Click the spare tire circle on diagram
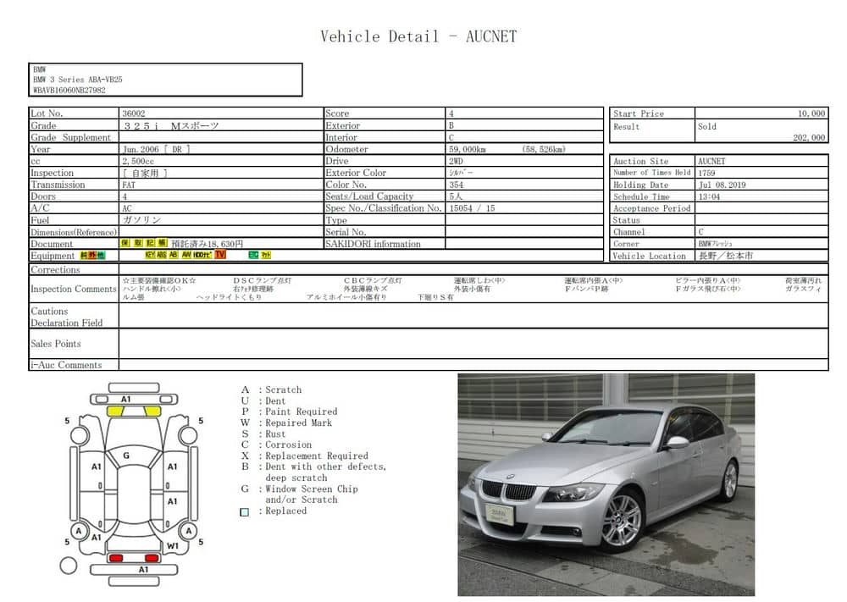Screen dimensions: 847x602 69,564
